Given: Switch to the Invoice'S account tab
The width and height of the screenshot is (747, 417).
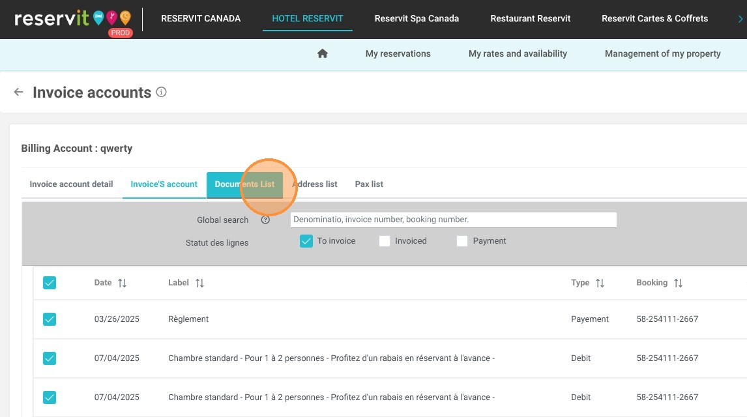Looking at the screenshot, I should click(x=164, y=184).
